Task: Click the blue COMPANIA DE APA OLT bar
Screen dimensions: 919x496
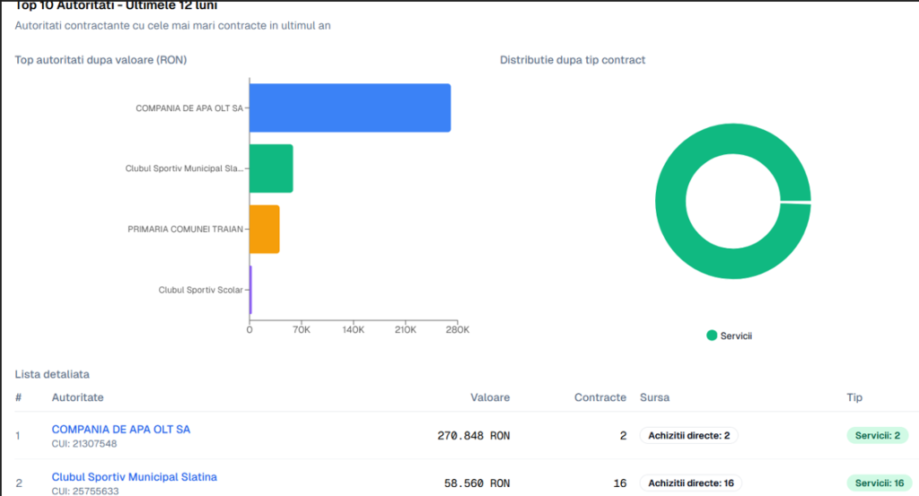Action: click(349, 108)
